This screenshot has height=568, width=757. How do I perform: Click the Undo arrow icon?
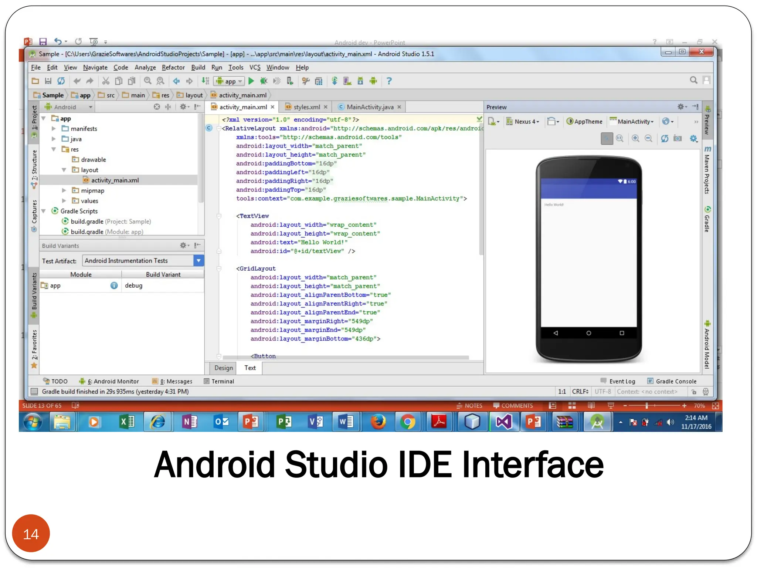(77, 81)
